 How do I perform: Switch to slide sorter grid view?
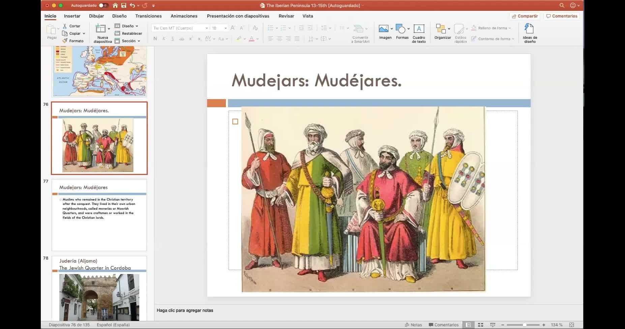[480, 325]
